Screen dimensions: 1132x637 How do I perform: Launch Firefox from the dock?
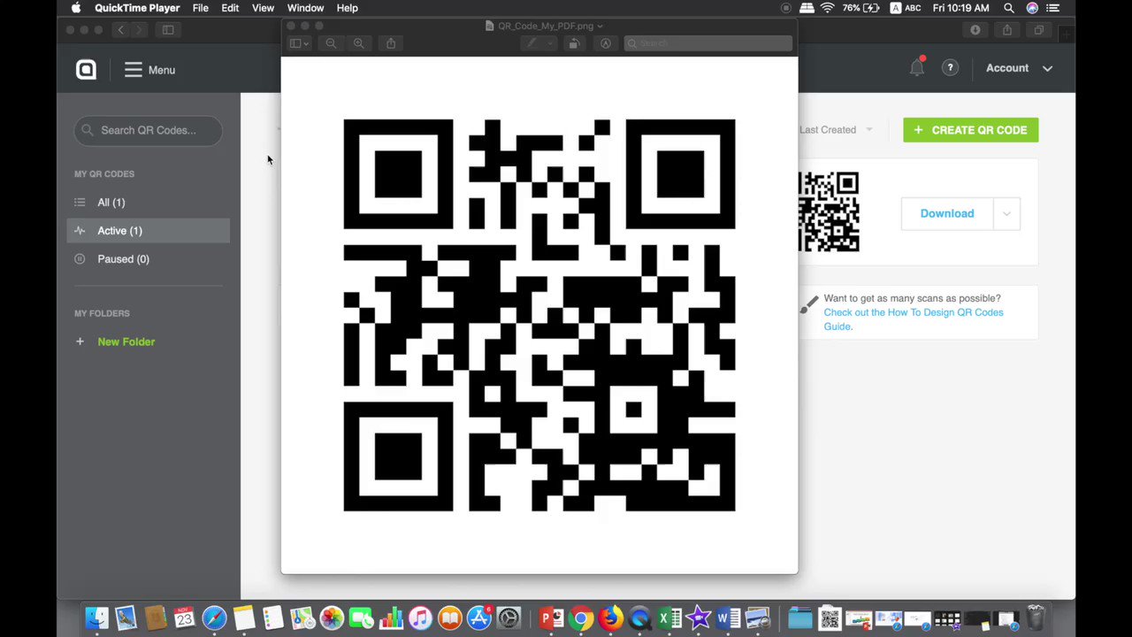[x=611, y=618]
